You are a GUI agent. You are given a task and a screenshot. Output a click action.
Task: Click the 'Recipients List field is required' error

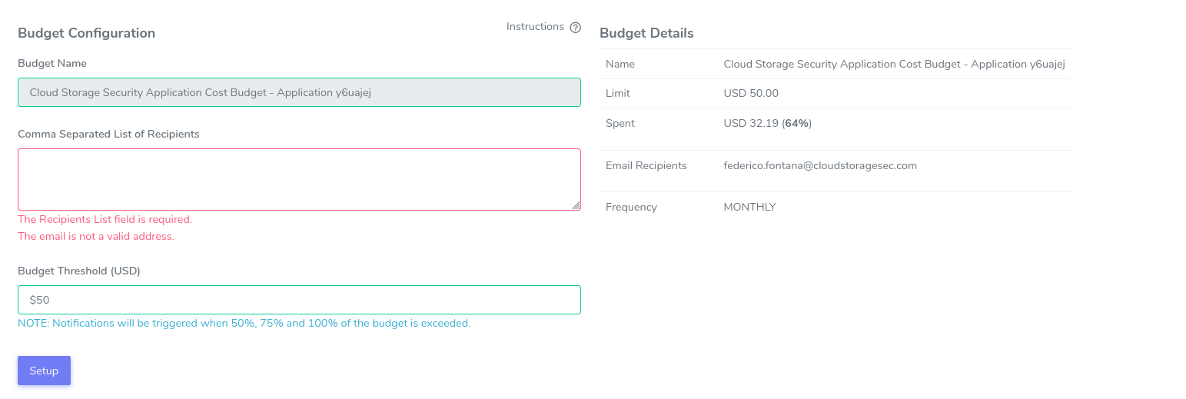(105, 219)
